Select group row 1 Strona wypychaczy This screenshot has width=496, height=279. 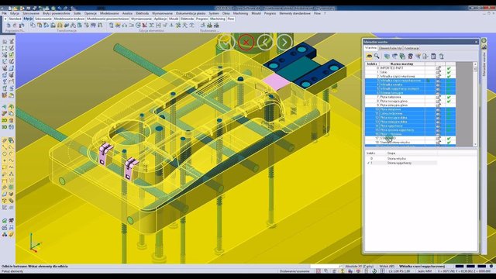coord(401,163)
